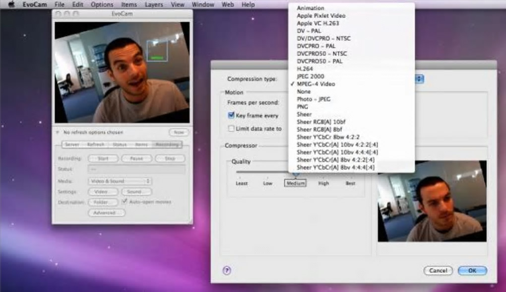506x292 pixels.
Task: Choose H.264 compression type
Action: 351,69
